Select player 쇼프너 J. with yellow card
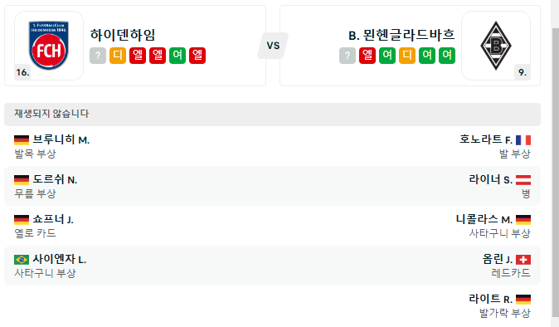 [x=53, y=219]
